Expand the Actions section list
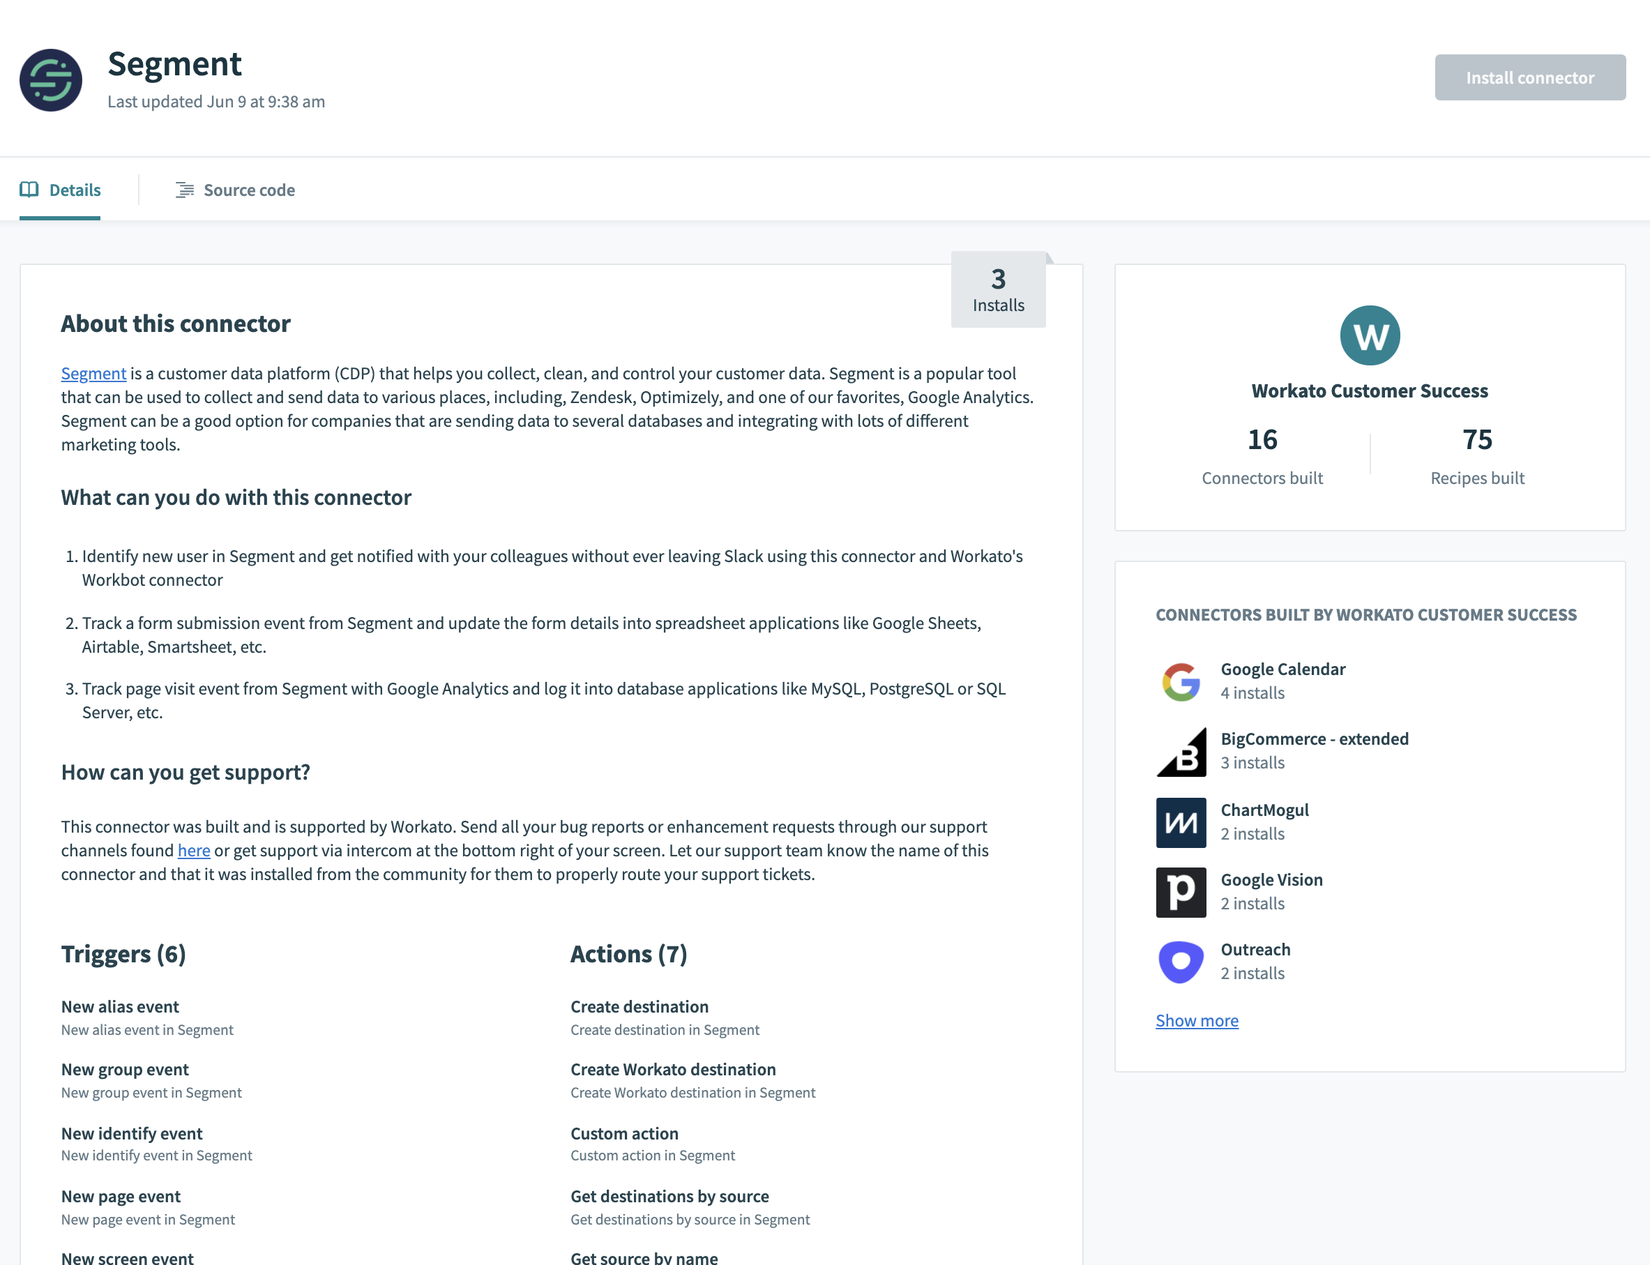 pyautogui.click(x=627, y=953)
